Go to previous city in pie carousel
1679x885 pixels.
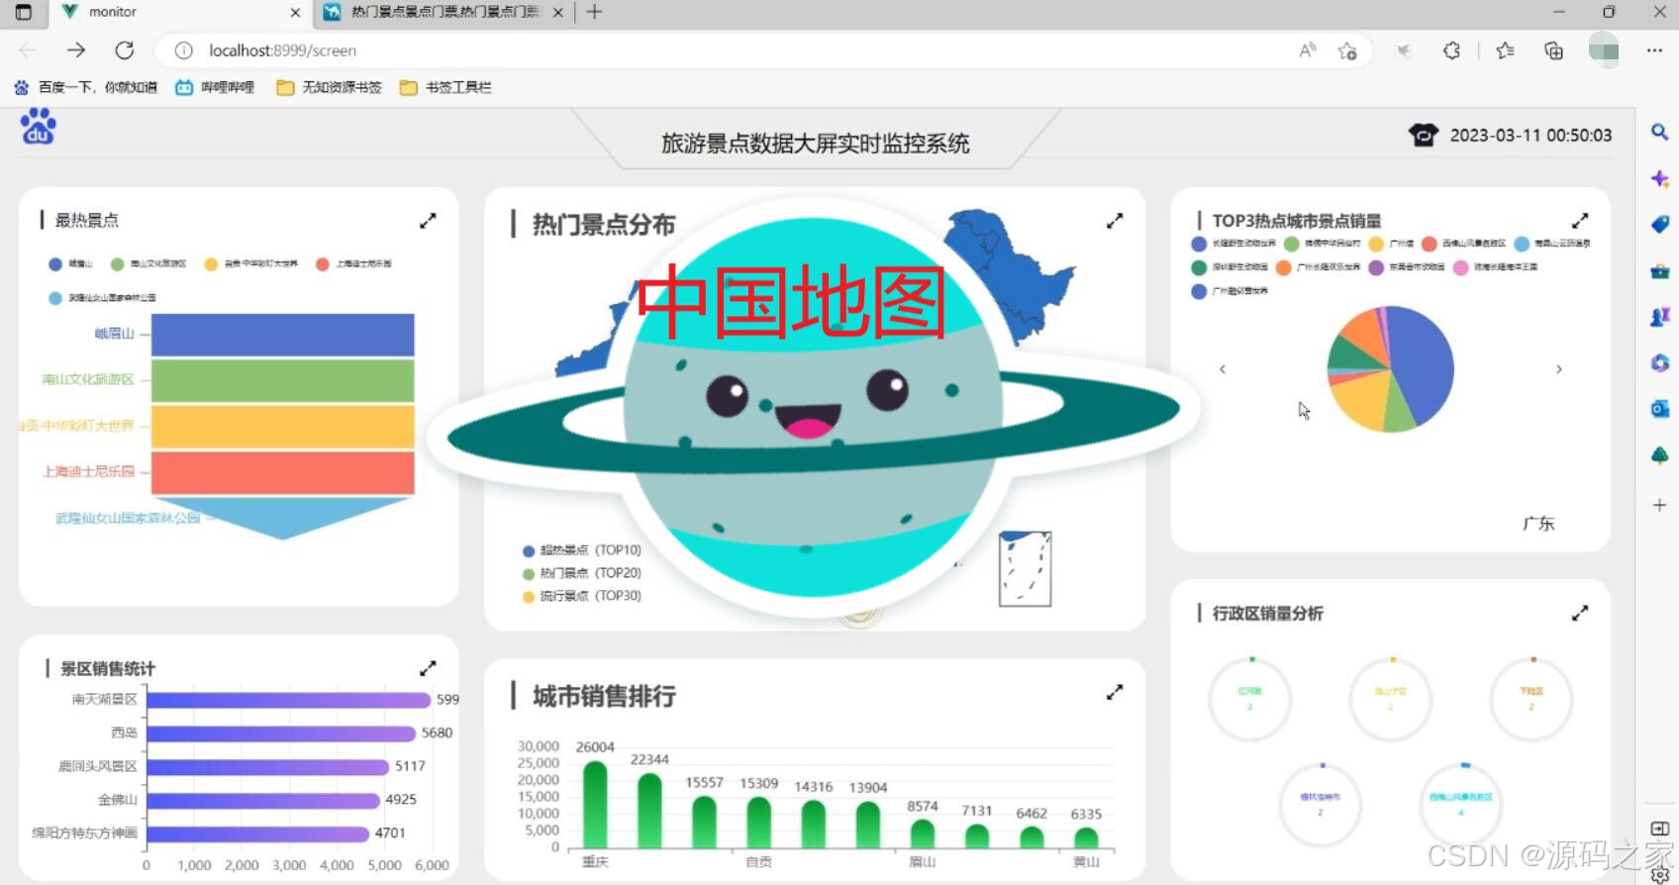(x=1223, y=369)
